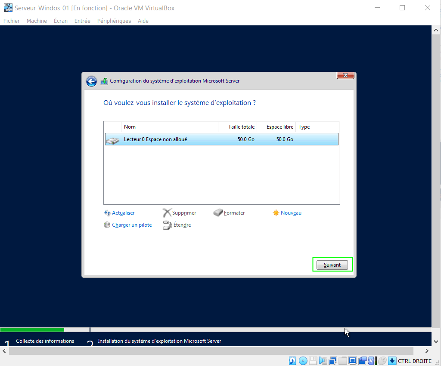This screenshot has width=441, height=366.
Task: Click the horizontal scrollbar right arrow
Action: click(427, 351)
